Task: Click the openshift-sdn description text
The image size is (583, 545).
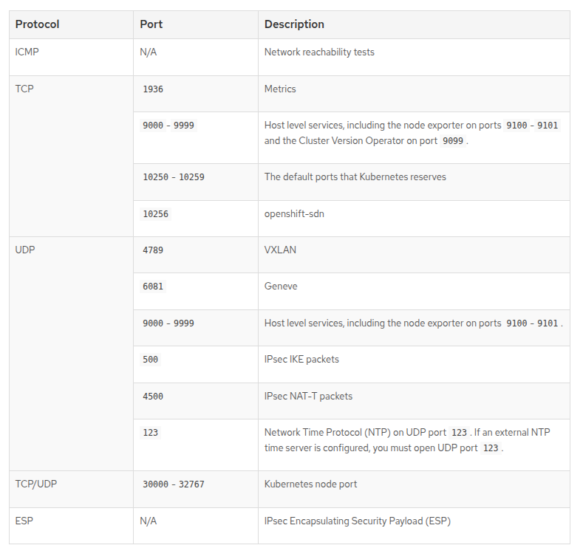Action: pyautogui.click(x=294, y=213)
